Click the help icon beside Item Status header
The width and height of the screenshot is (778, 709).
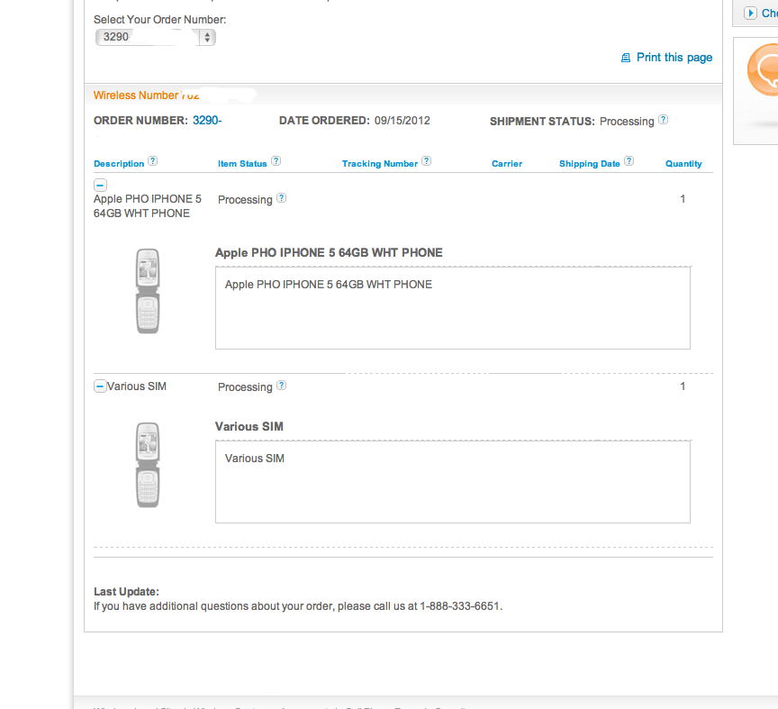[276, 161]
